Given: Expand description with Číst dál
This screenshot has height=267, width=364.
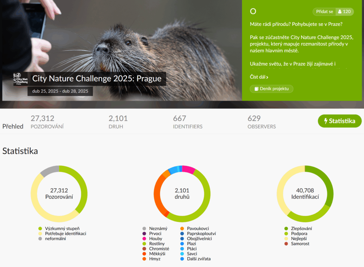Looking at the screenshot, I should click(x=259, y=77).
